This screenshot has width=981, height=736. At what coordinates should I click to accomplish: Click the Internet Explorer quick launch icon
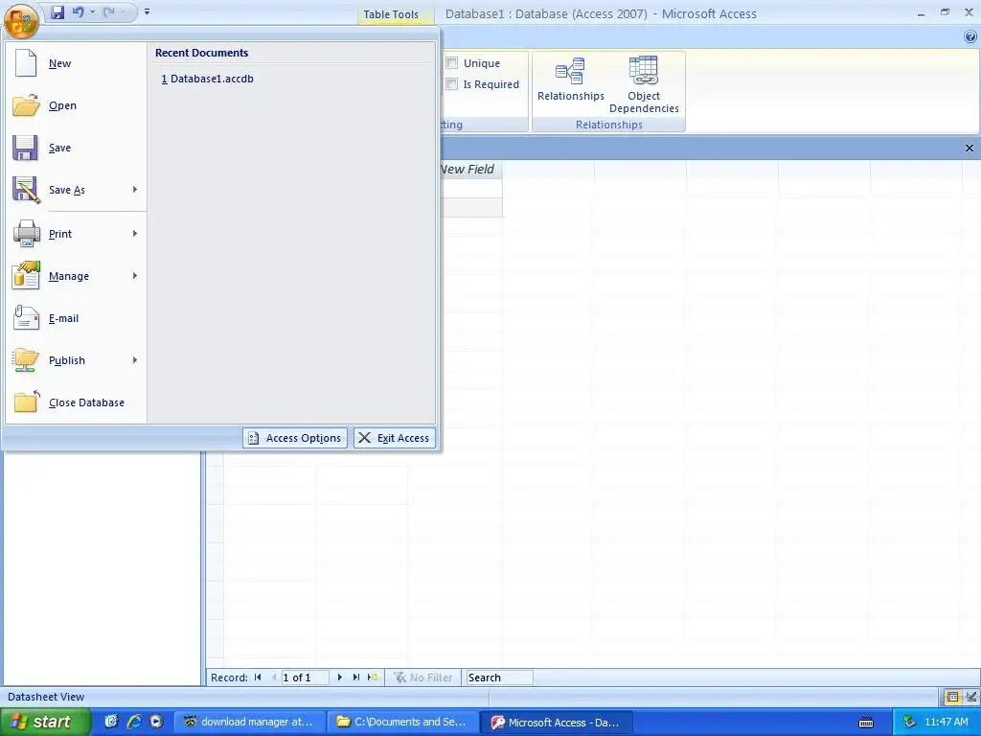click(134, 722)
